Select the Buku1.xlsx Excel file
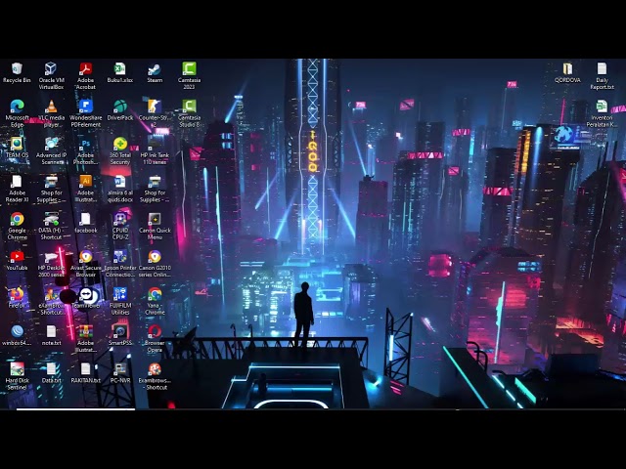The image size is (626, 469). pyautogui.click(x=119, y=72)
